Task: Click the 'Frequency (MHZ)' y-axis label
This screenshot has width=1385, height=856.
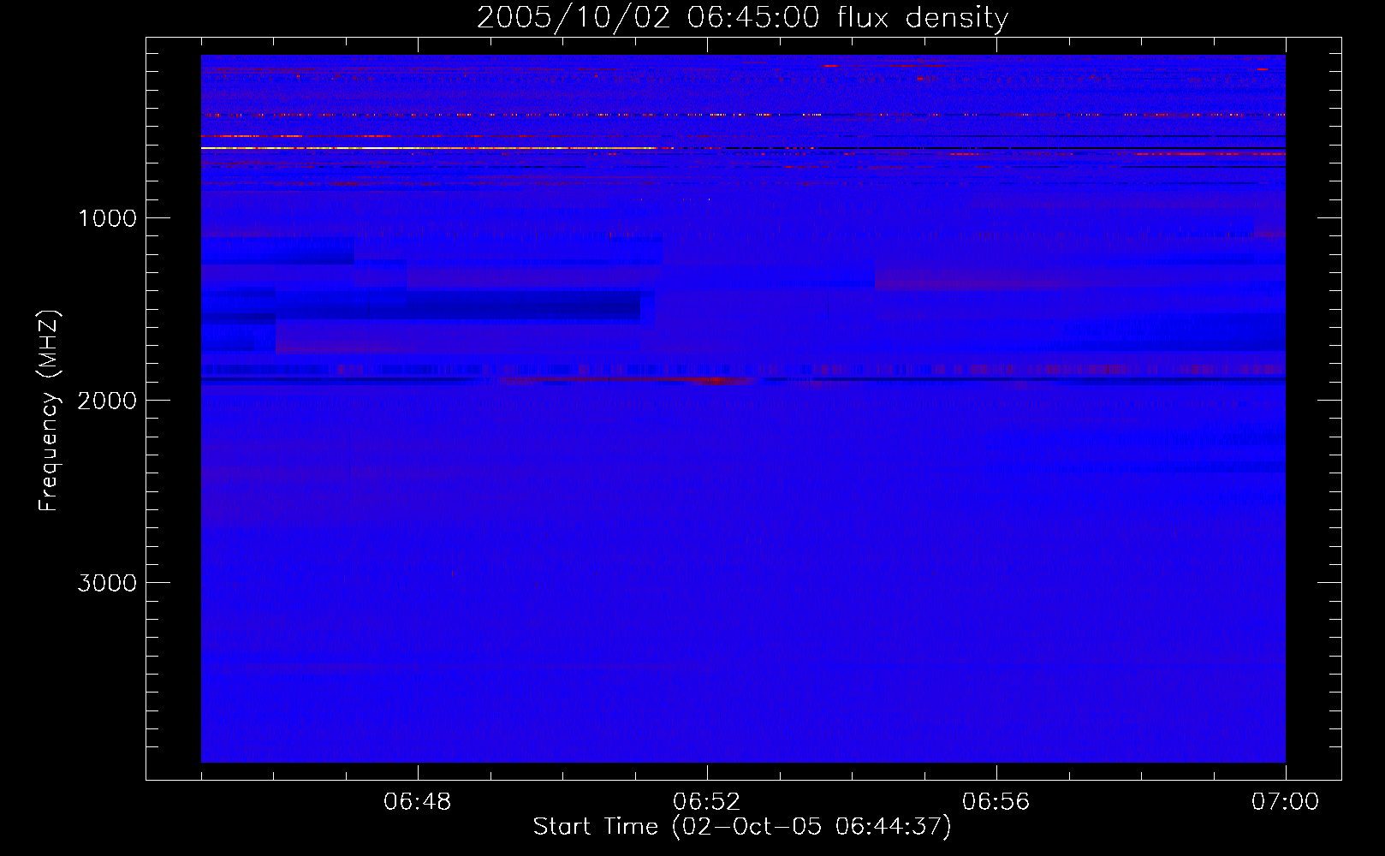Action: (x=49, y=411)
